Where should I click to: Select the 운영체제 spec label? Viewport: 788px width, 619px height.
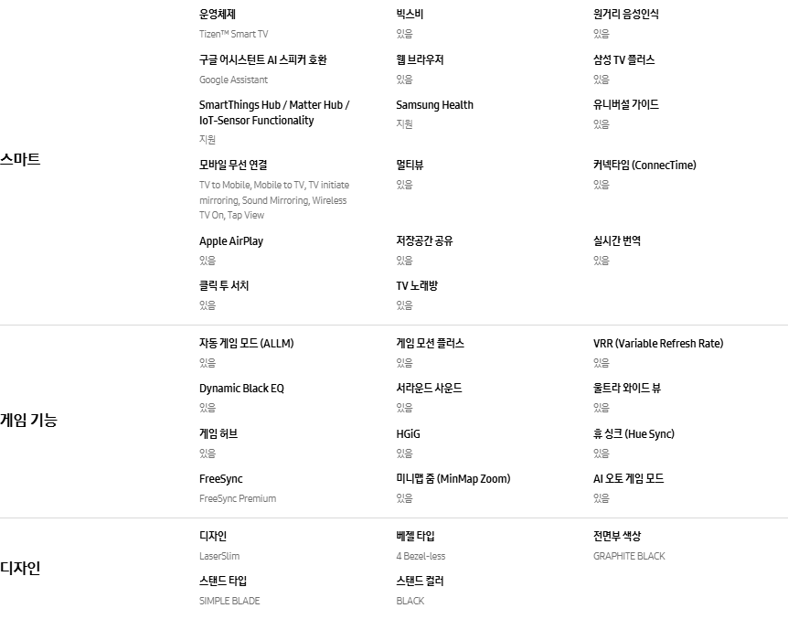pyautogui.click(x=217, y=14)
